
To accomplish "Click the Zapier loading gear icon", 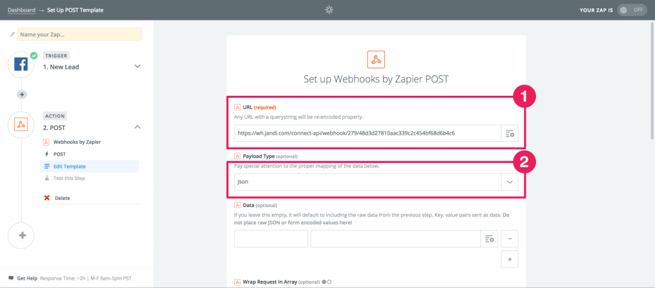I will pos(329,10).
